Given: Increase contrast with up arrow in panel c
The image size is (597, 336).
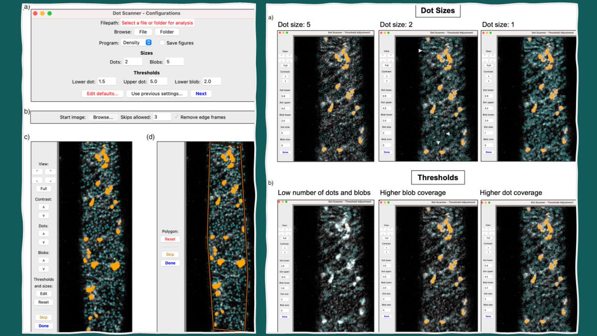Looking at the screenshot, I should click(45, 207).
